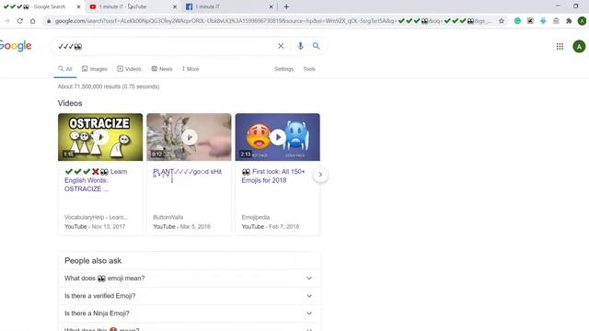This screenshot has width=589, height=331.
Task: Open First look: All 150+ Emojis link
Action: click(x=273, y=176)
